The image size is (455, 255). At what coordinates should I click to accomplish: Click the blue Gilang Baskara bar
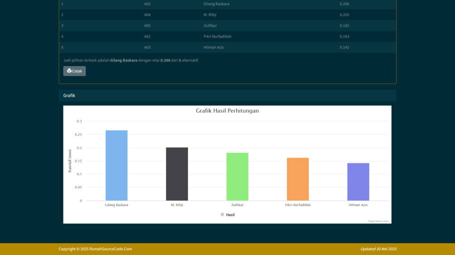tap(116, 165)
